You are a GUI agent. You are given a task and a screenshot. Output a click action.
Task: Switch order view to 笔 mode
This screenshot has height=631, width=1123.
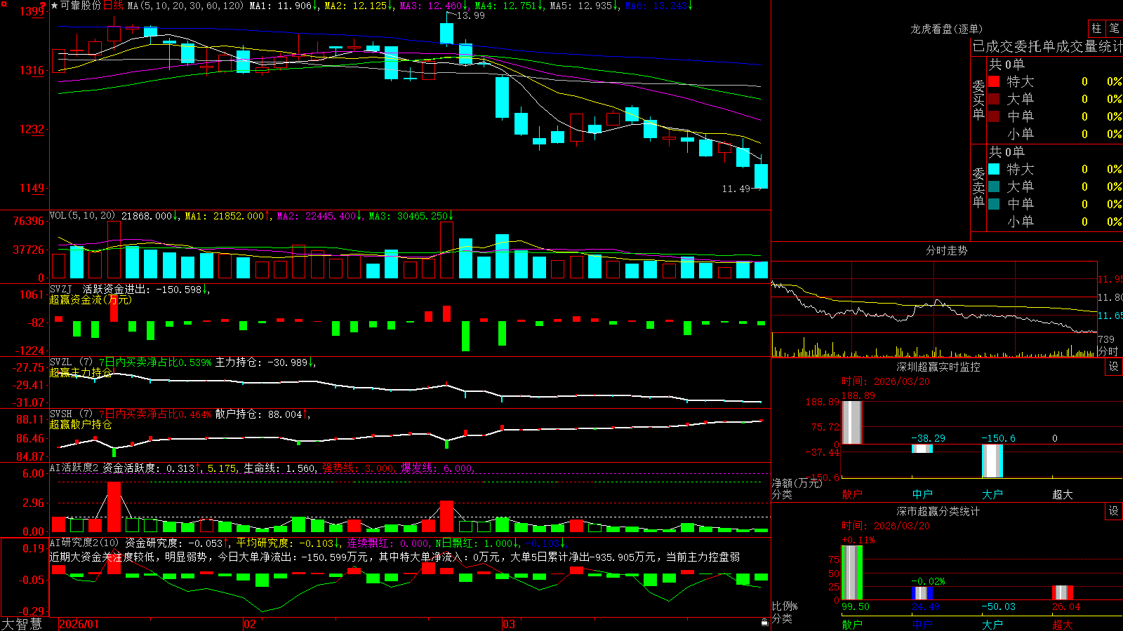(x=1114, y=28)
